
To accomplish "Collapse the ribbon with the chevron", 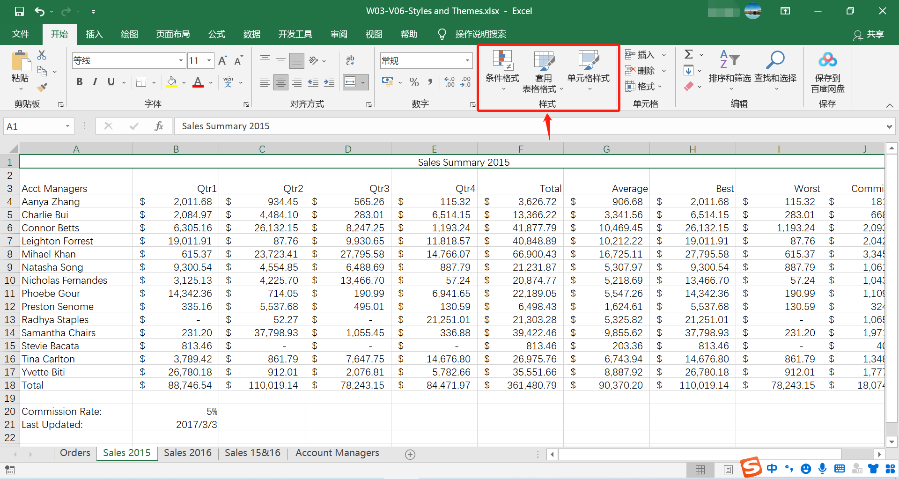I will pos(890,105).
